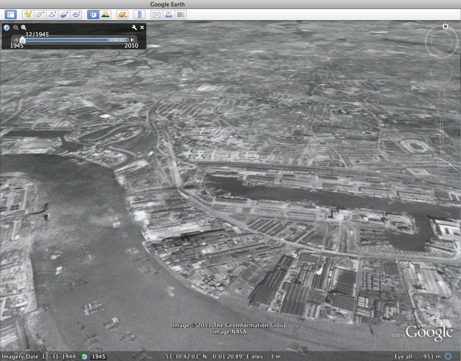Toggle historical imagery in the toolbar
The height and width of the screenshot is (361, 461).
93,14
